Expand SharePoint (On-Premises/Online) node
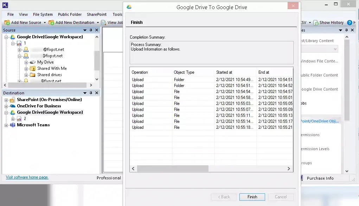Viewport: 359px width, 206px height. pyautogui.click(x=6, y=100)
